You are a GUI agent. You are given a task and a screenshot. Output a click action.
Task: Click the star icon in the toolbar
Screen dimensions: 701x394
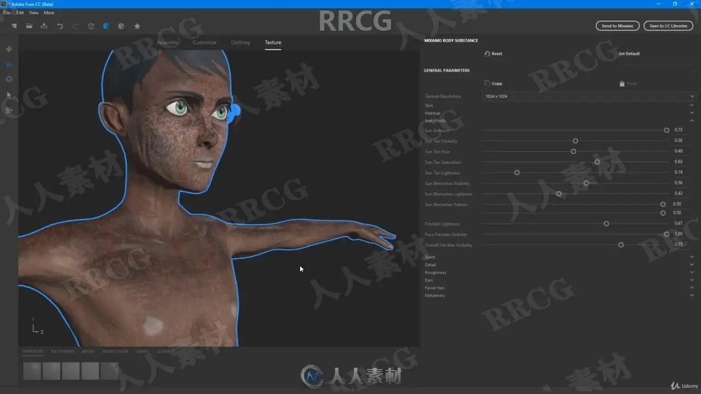click(137, 26)
